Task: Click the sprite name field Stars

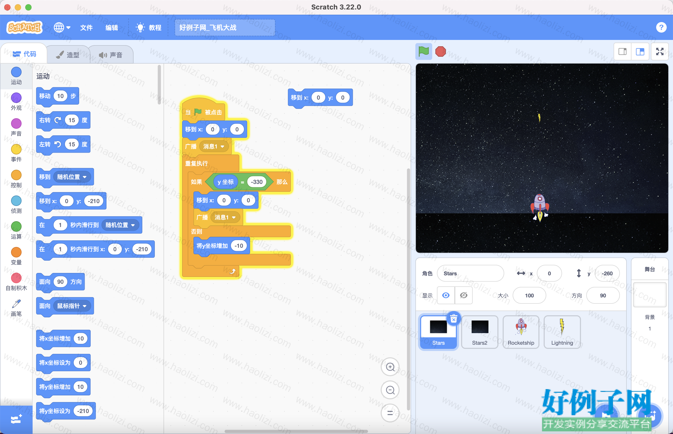Action: pyautogui.click(x=470, y=273)
